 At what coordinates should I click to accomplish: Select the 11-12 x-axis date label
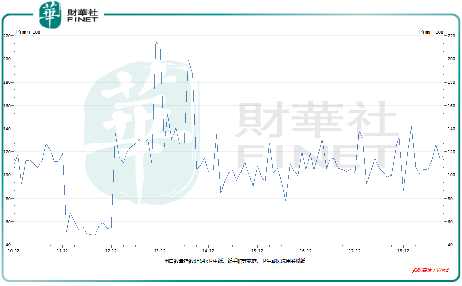click(62, 251)
